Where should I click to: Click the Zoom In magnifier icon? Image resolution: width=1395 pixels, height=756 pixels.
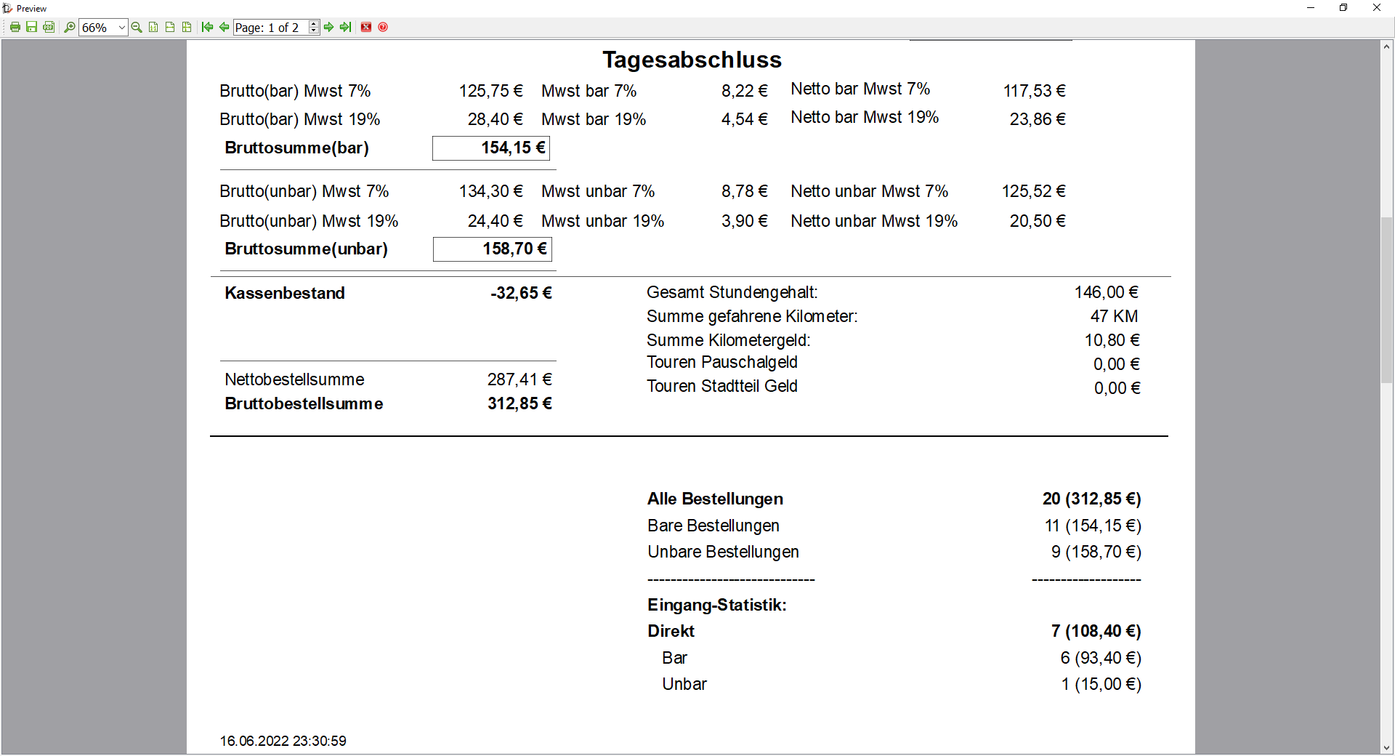pos(70,28)
